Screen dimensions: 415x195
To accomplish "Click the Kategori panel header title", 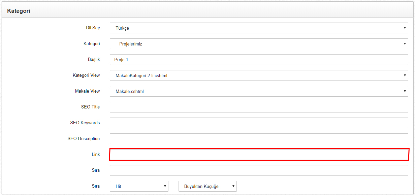I will (19, 11).
